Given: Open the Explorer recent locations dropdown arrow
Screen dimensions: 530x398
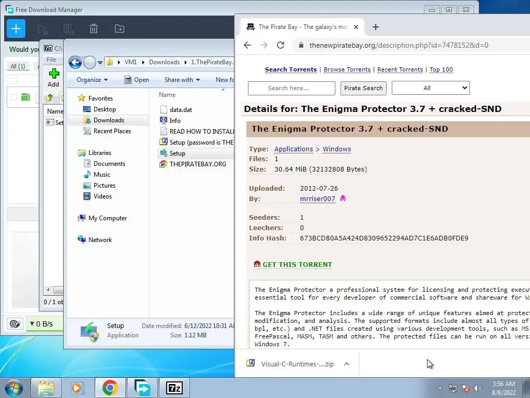Looking at the screenshot, I should [100, 63].
